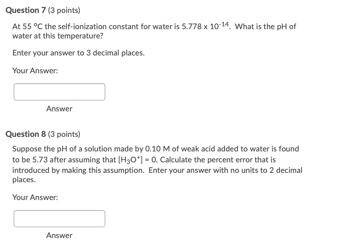Screen dimensions: 350x249
Task: Click inside Question 8's empty response field
Action: (59, 219)
